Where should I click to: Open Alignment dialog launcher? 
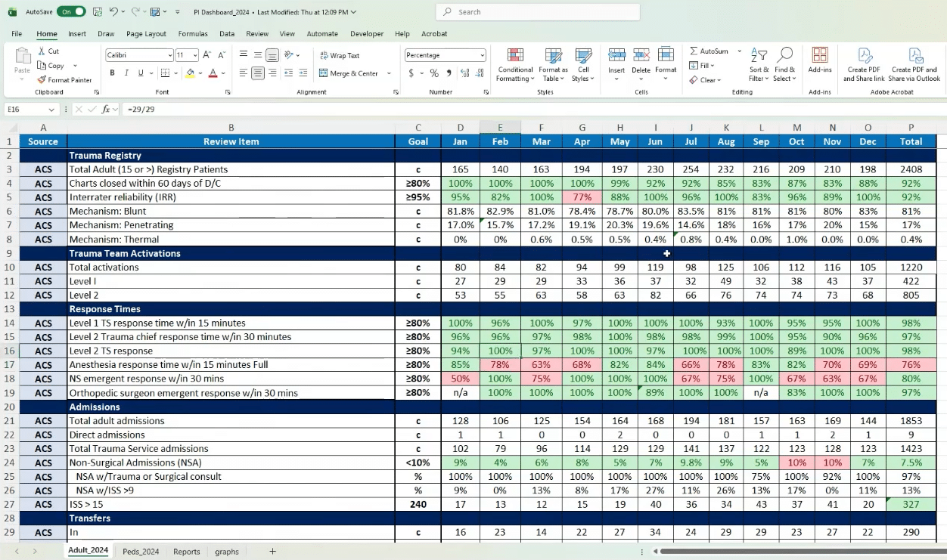tap(396, 92)
